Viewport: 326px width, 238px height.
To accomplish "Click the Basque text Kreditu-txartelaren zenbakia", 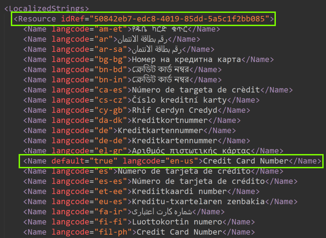I will (198, 201).
